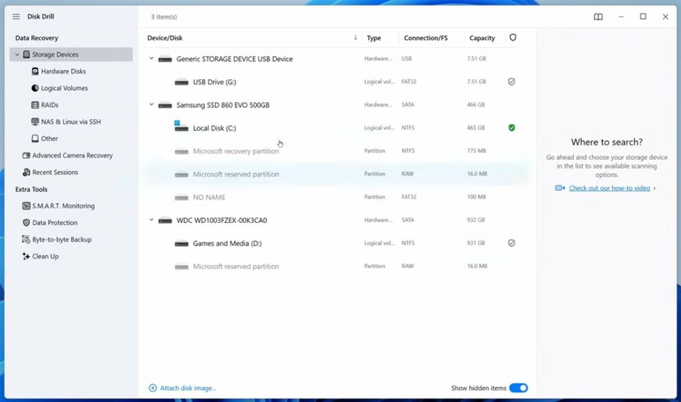681x402 pixels.
Task: Click the Games and Media (D:) drive icon
Action: click(x=182, y=244)
